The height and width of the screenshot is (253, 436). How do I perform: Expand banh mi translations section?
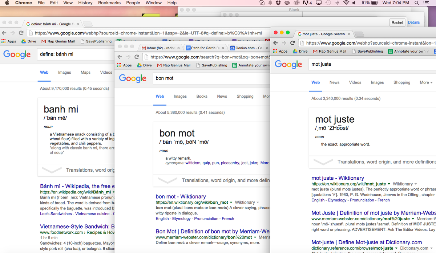coord(76,170)
